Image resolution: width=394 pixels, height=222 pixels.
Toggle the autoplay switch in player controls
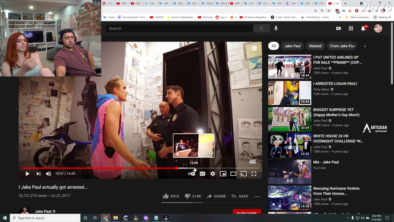[191, 174]
